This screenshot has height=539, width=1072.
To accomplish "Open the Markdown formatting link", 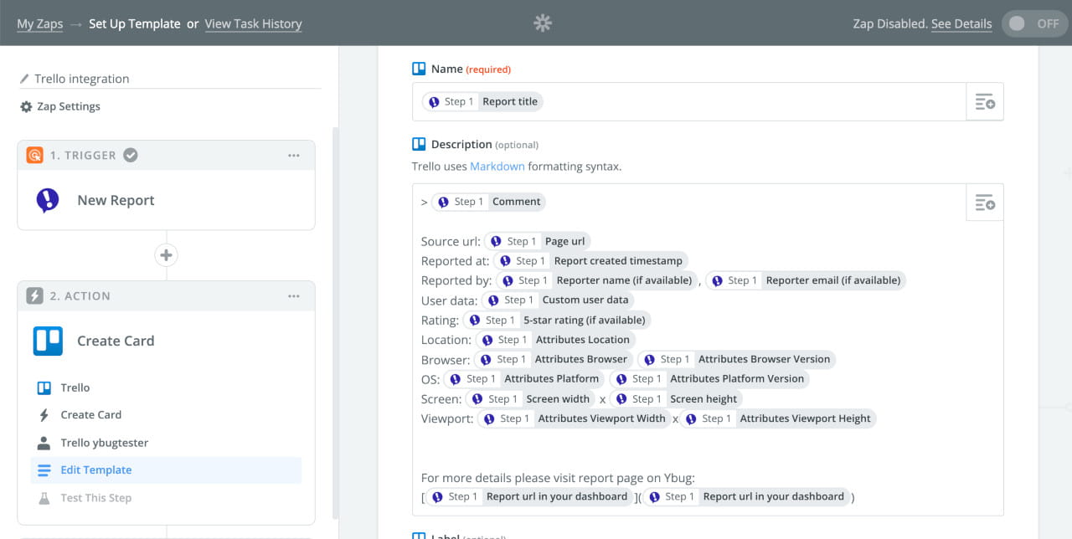I will click(x=497, y=166).
